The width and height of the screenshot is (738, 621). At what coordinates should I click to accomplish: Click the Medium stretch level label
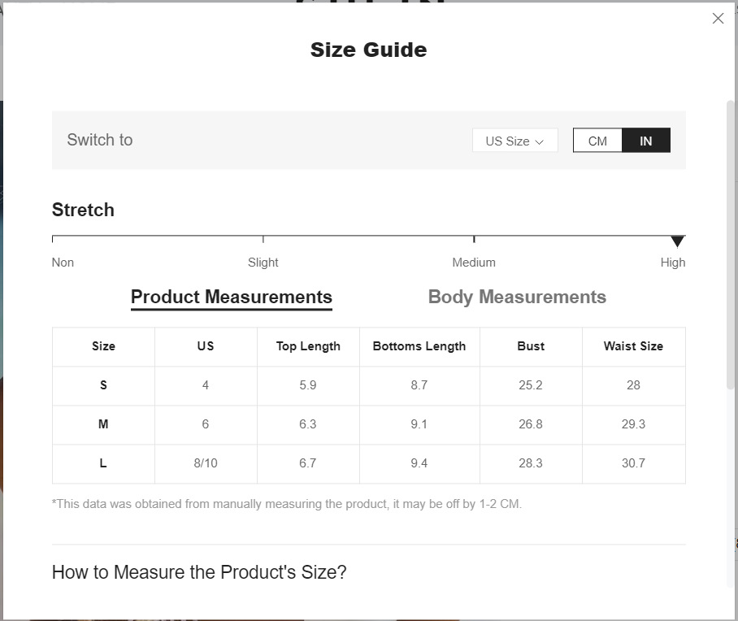pyautogui.click(x=474, y=263)
